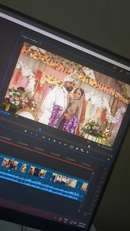The height and width of the screenshot is (231, 130).
Task: Select the last golden clip at timeline end
Action: click(85, 187)
